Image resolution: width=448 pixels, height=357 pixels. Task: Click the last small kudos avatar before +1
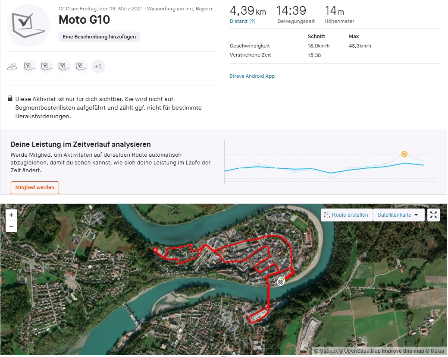point(81,66)
